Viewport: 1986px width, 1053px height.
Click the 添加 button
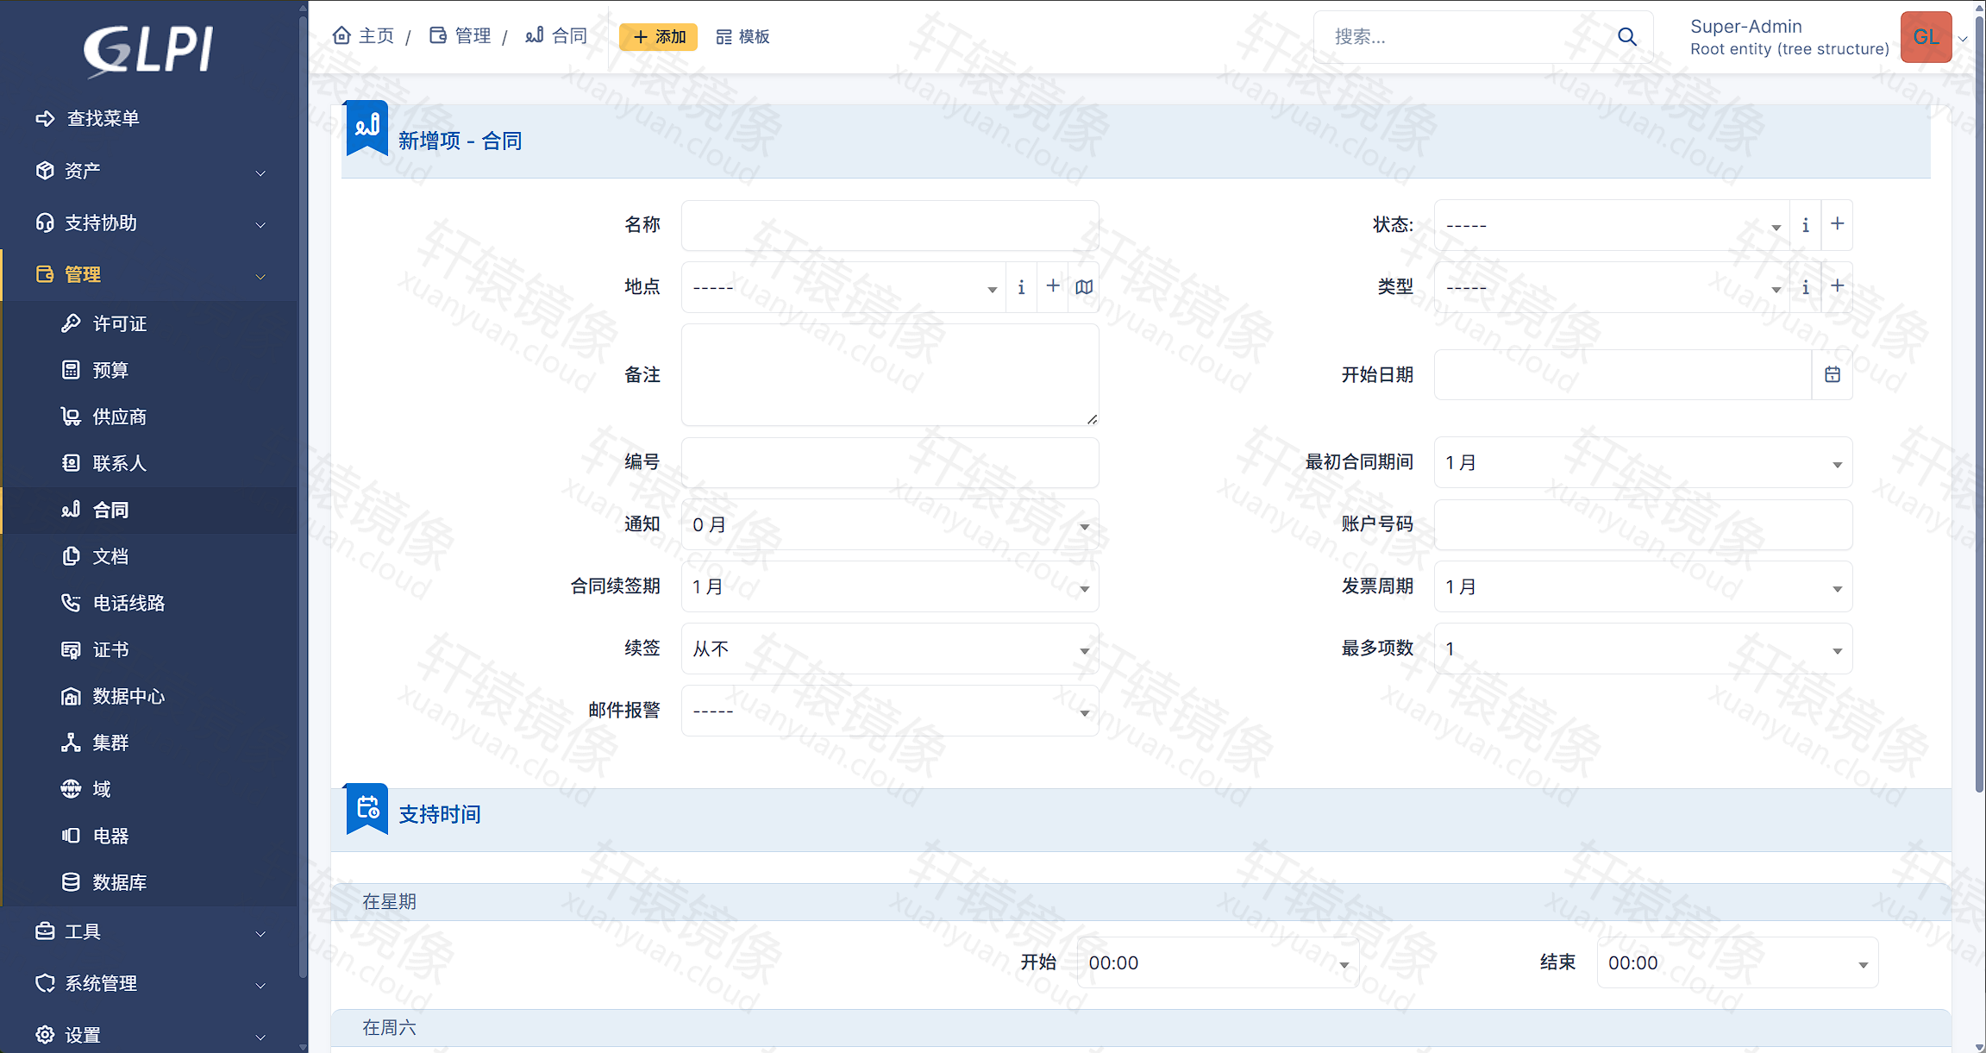click(658, 36)
